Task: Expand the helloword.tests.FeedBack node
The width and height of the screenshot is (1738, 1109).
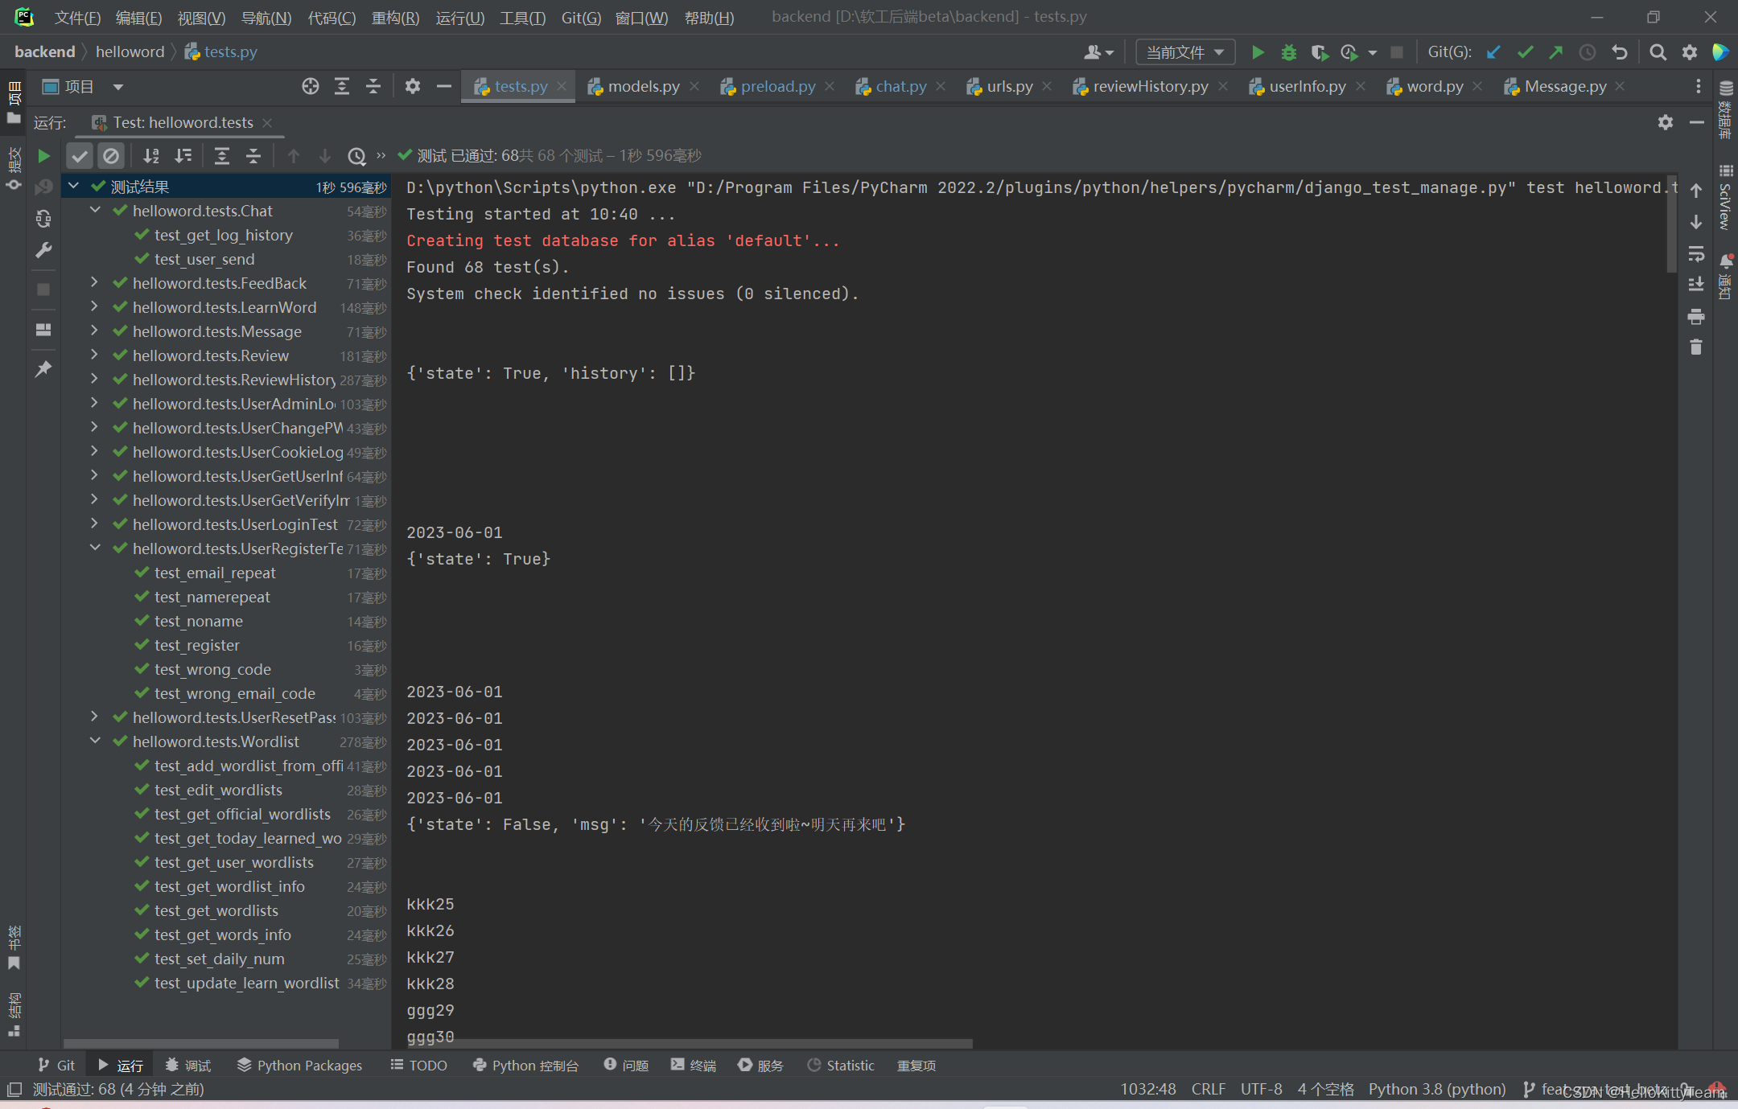Action: coord(95,283)
